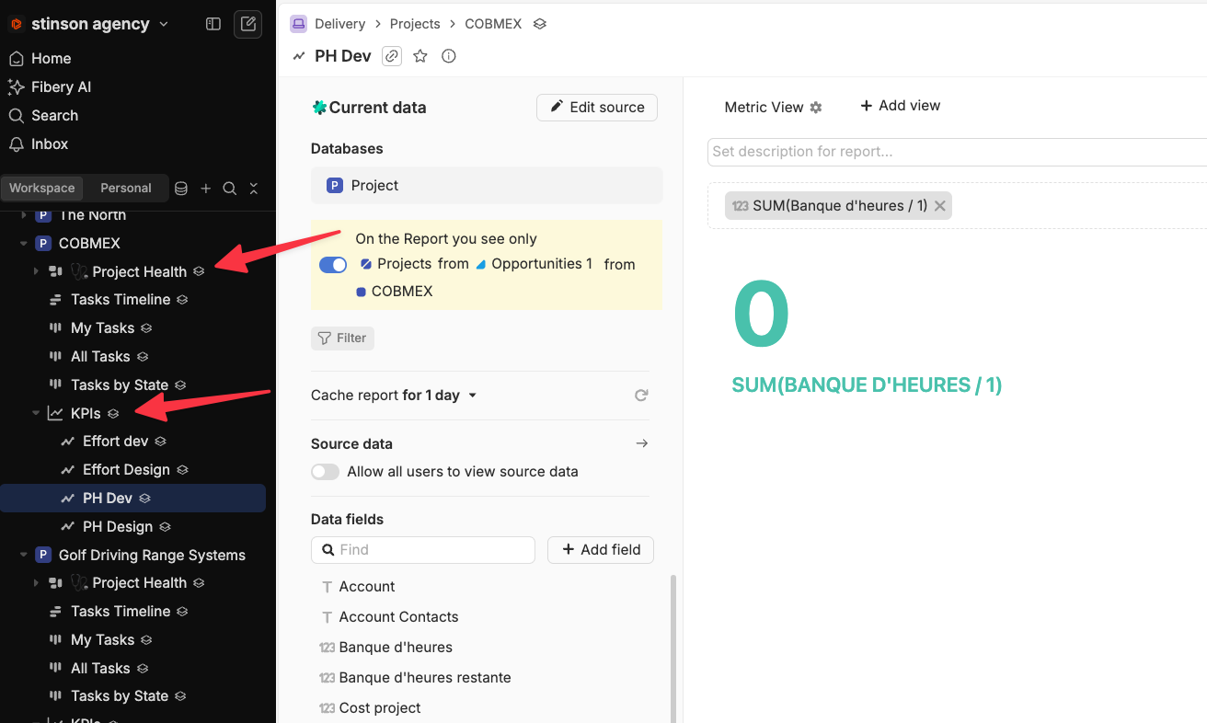Screen dimensions: 1207x723
Task: Refresh the cached report data
Action: coord(641,396)
